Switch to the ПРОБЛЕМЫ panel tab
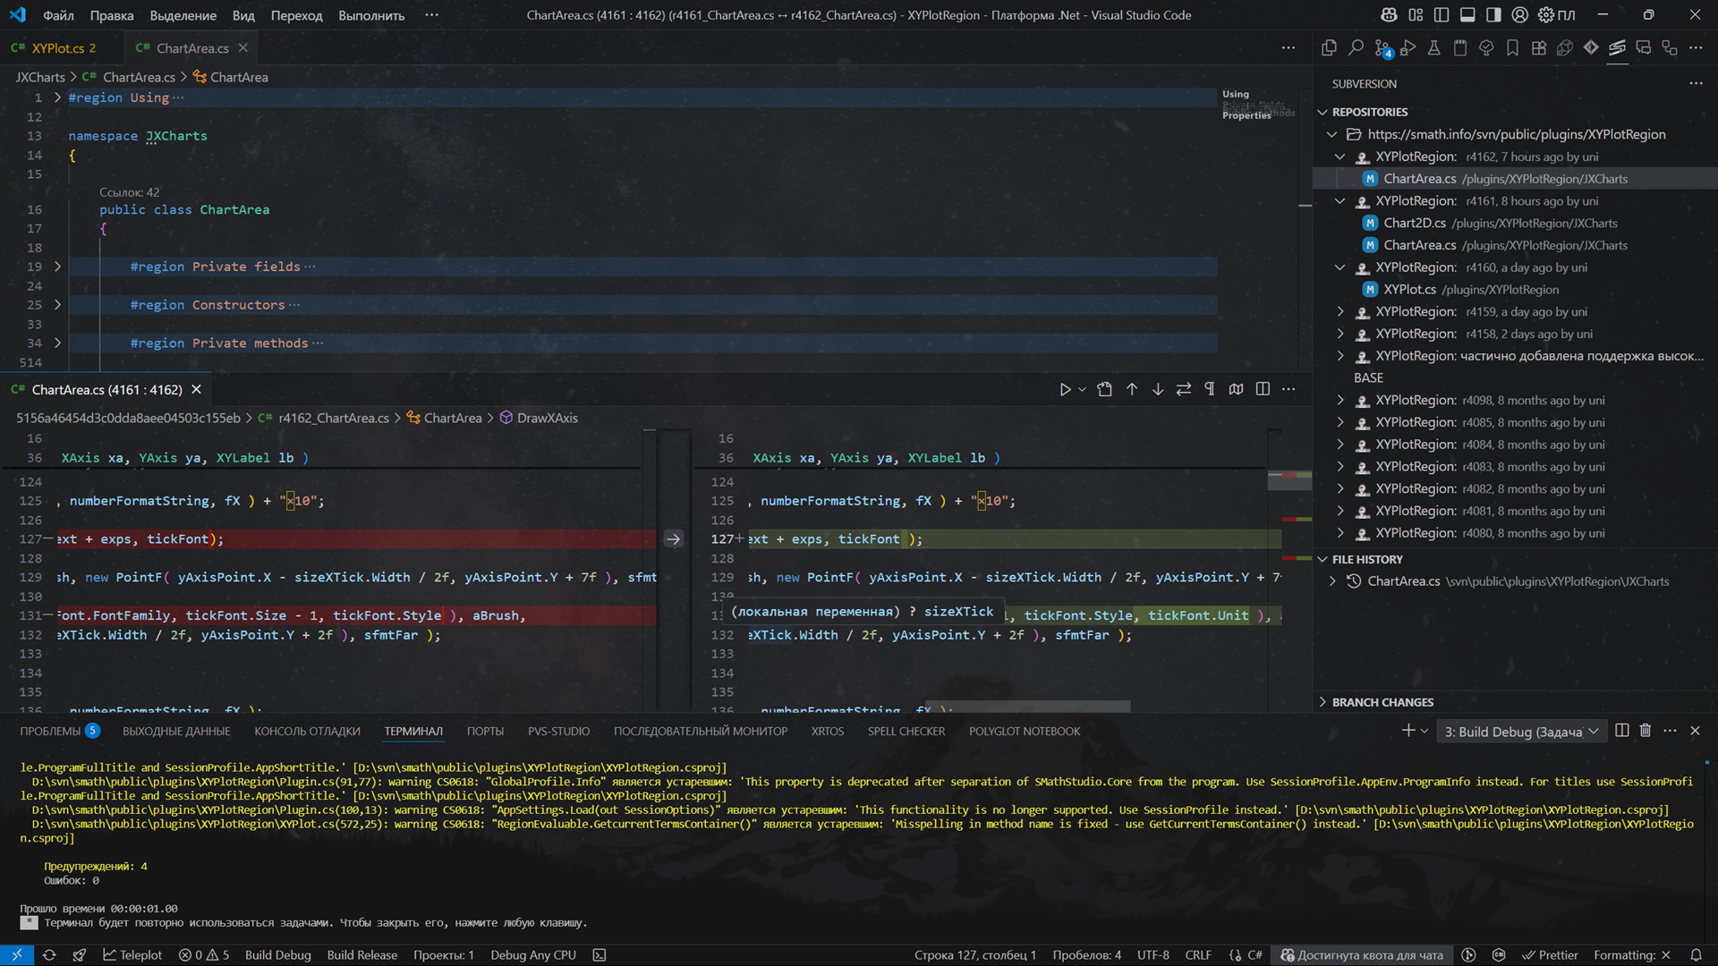The height and width of the screenshot is (966, 1718). pyautogui.click(x=51, y=732)
